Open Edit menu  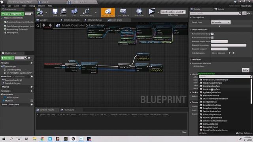pyautogui.click(x=9, y=6)
